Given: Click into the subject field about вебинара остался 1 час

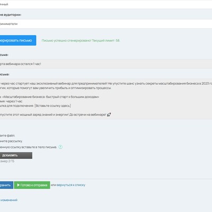Looking at the screenshot, I should tap(106, 64).
